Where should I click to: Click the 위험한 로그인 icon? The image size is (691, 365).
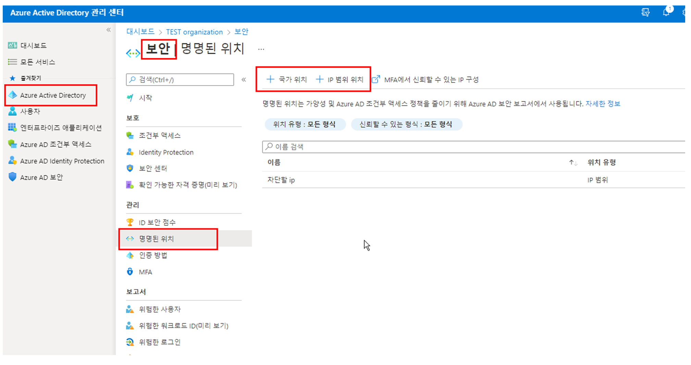tap(130, 342)
